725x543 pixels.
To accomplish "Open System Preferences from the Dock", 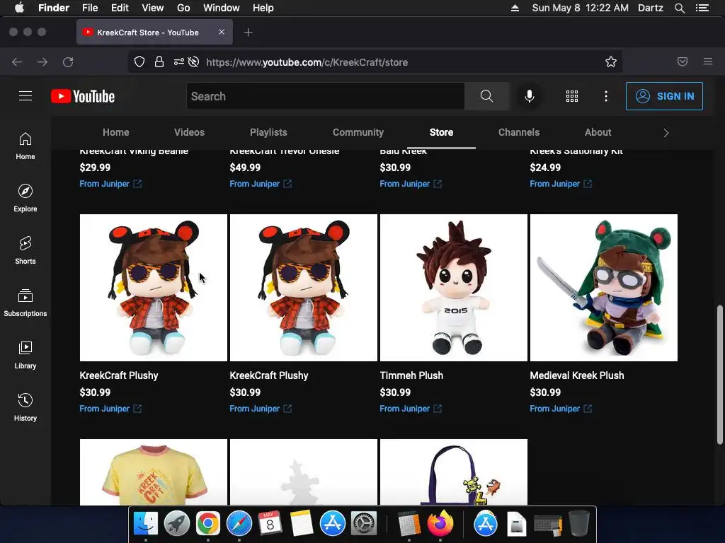I will coord(364,524).
